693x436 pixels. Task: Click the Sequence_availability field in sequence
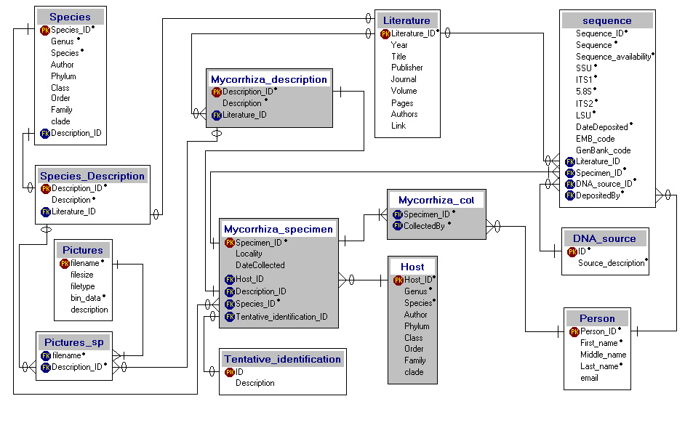(x=614, y=57)
